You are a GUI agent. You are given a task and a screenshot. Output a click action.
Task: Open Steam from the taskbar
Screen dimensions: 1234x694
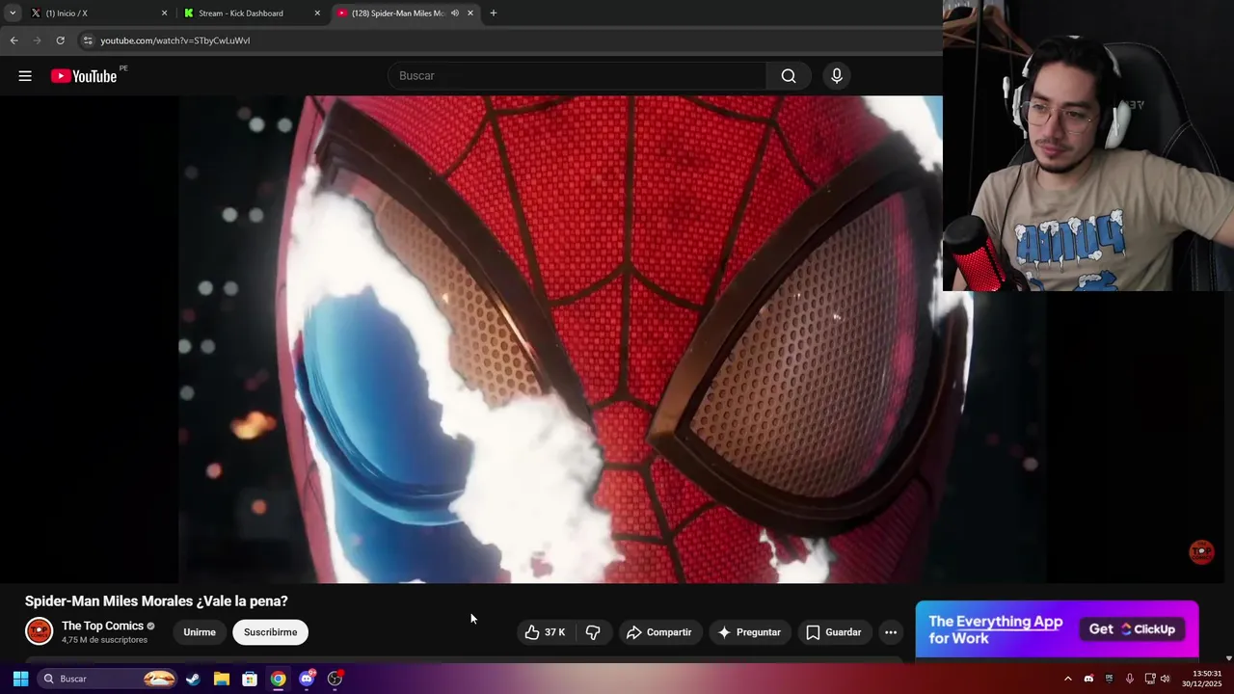click(193, 679)
